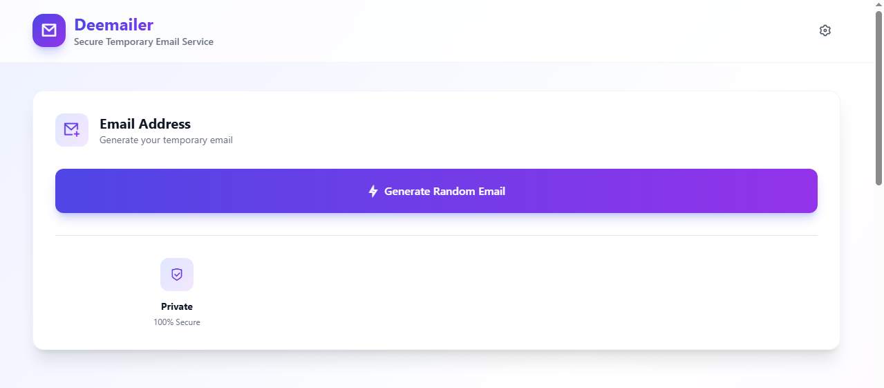The width and height of the screenshot is (884, 388).
Task: Click the horizontal divider under Generate button
Action: click(x=436, y=235)
